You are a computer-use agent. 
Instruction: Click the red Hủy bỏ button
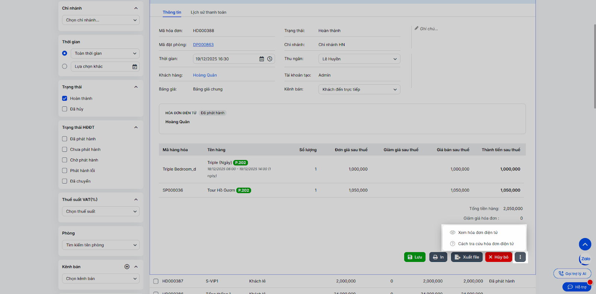click(498, 257)
